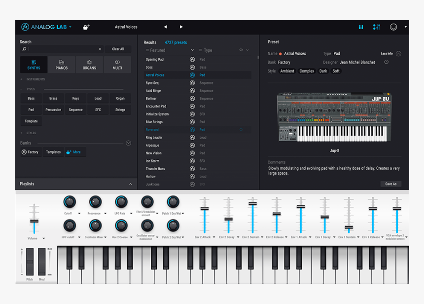Filter by Brass type
Image resolution: width=424 pixels, height=304 pixels.
(53, 98)
